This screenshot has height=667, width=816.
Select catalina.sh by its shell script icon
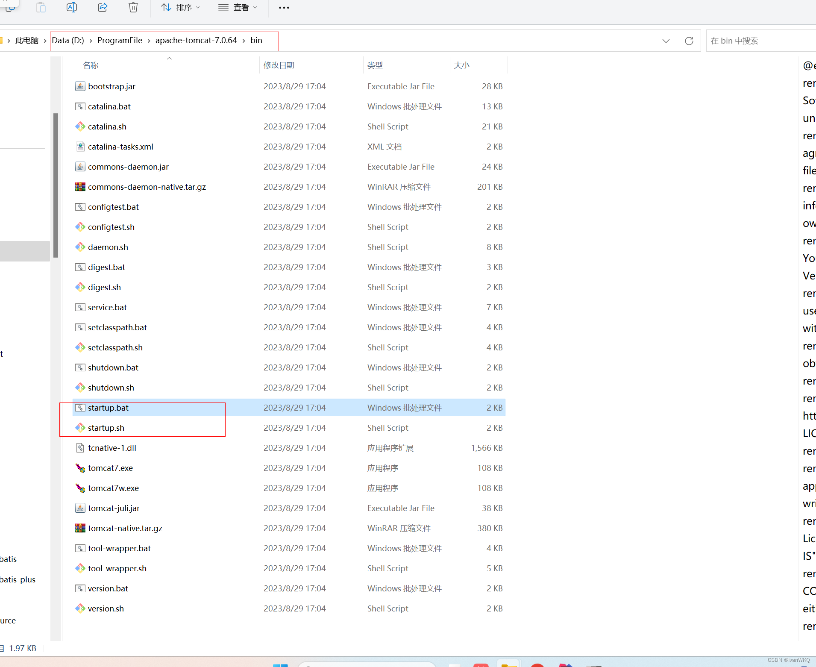pos(80,126)
